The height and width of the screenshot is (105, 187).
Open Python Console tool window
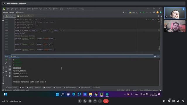[x=84, y=87]
